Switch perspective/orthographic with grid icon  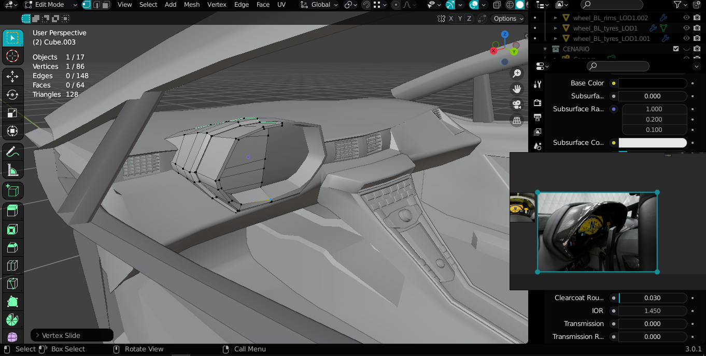click(517, 121)
